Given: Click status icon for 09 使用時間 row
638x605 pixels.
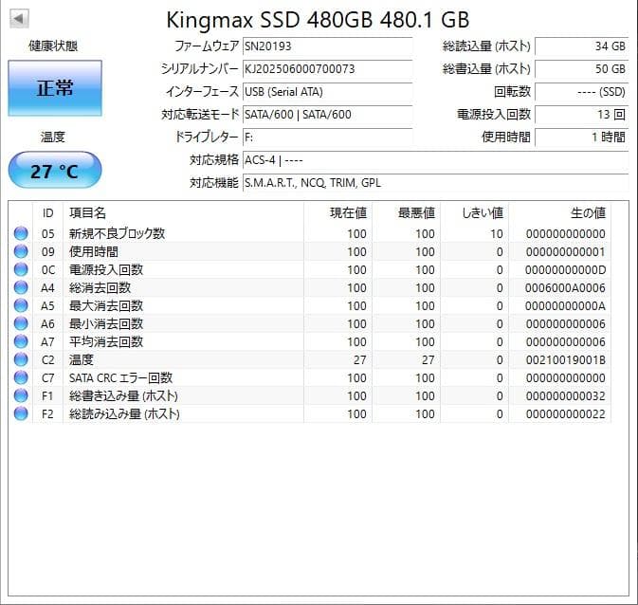Looking at the screenshot, I should tap(21, 251).
